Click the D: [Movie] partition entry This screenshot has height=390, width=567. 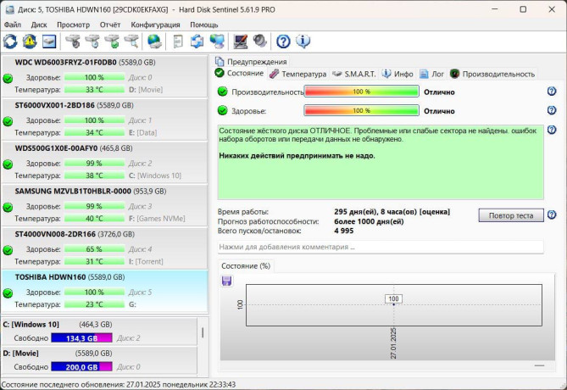coord(99,360)
